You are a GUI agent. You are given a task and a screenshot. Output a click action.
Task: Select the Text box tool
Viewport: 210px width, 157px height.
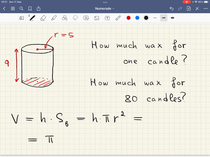[x=107, y=18]
